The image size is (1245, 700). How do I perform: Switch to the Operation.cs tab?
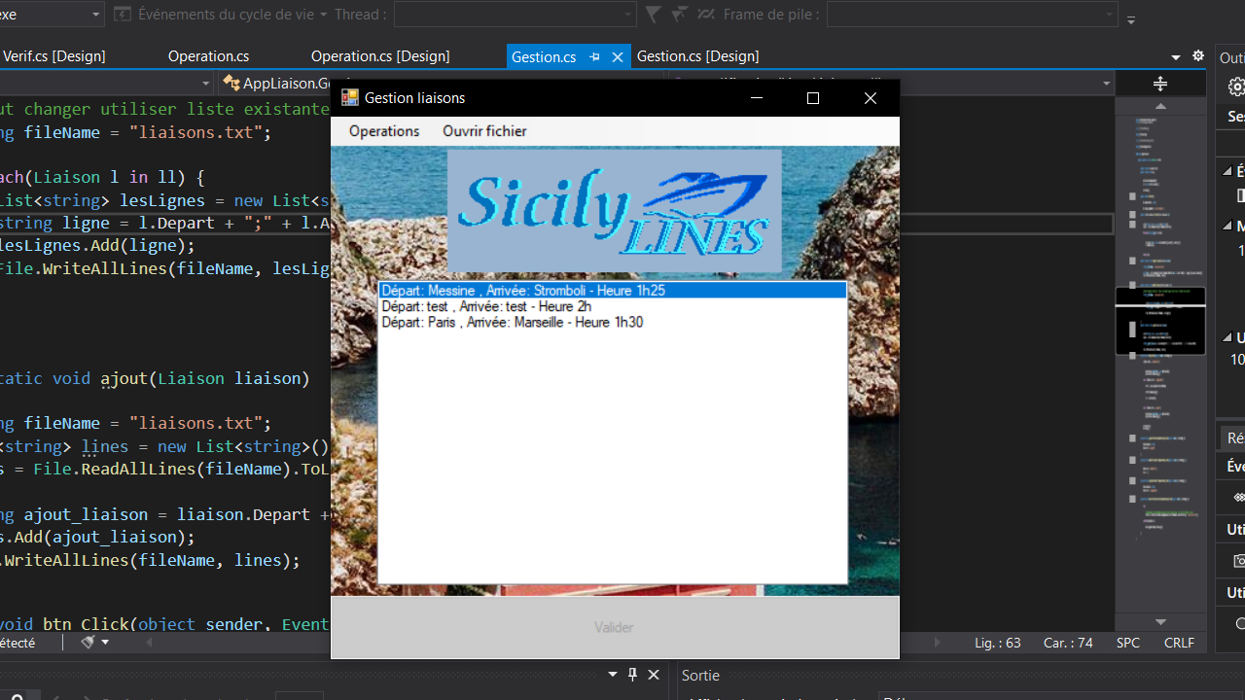tap(208, 56)
